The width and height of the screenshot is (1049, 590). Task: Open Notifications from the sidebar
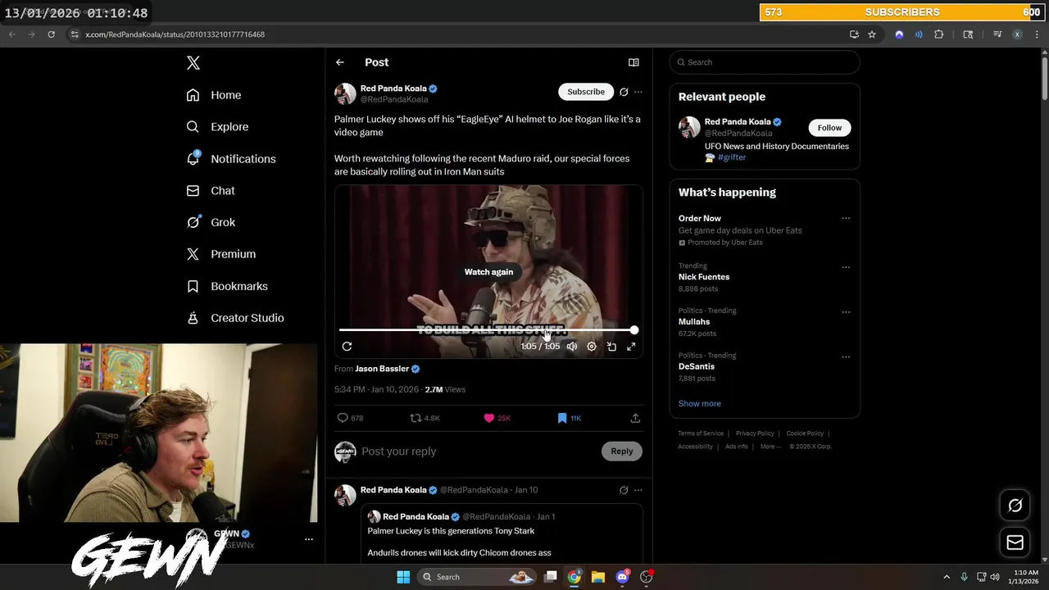click(231, 159)
